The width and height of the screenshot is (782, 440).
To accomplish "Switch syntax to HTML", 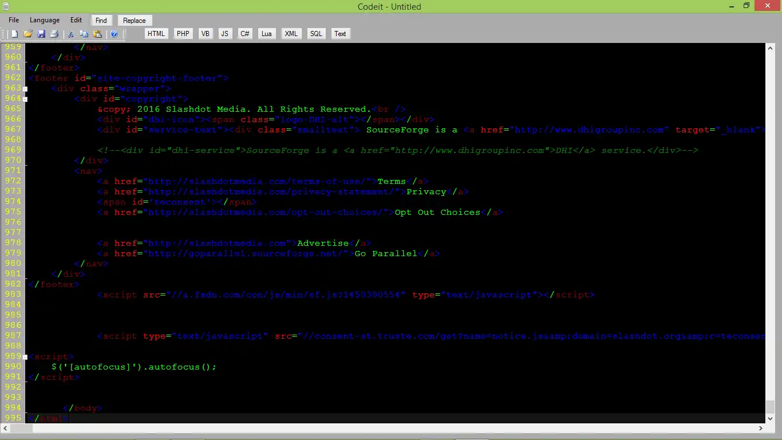I will coord(156,34).
